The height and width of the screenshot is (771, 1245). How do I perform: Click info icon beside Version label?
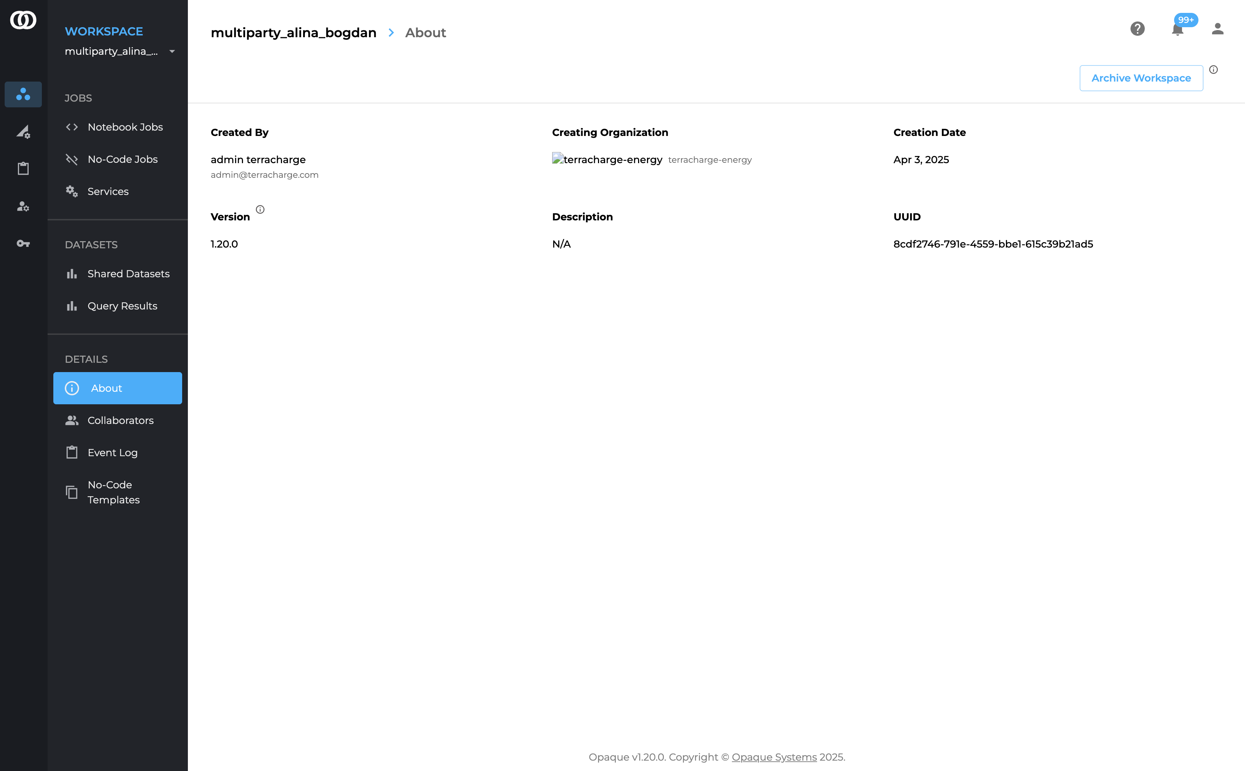click(x=260, y=210)
